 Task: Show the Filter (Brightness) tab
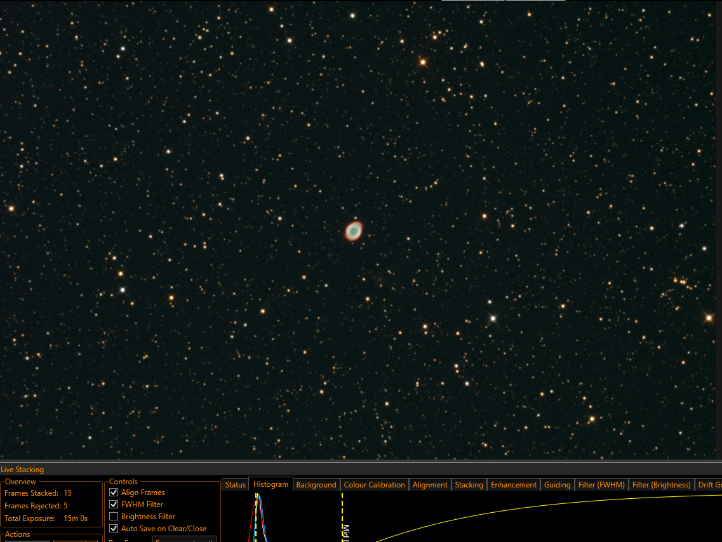tap(661, 484)
